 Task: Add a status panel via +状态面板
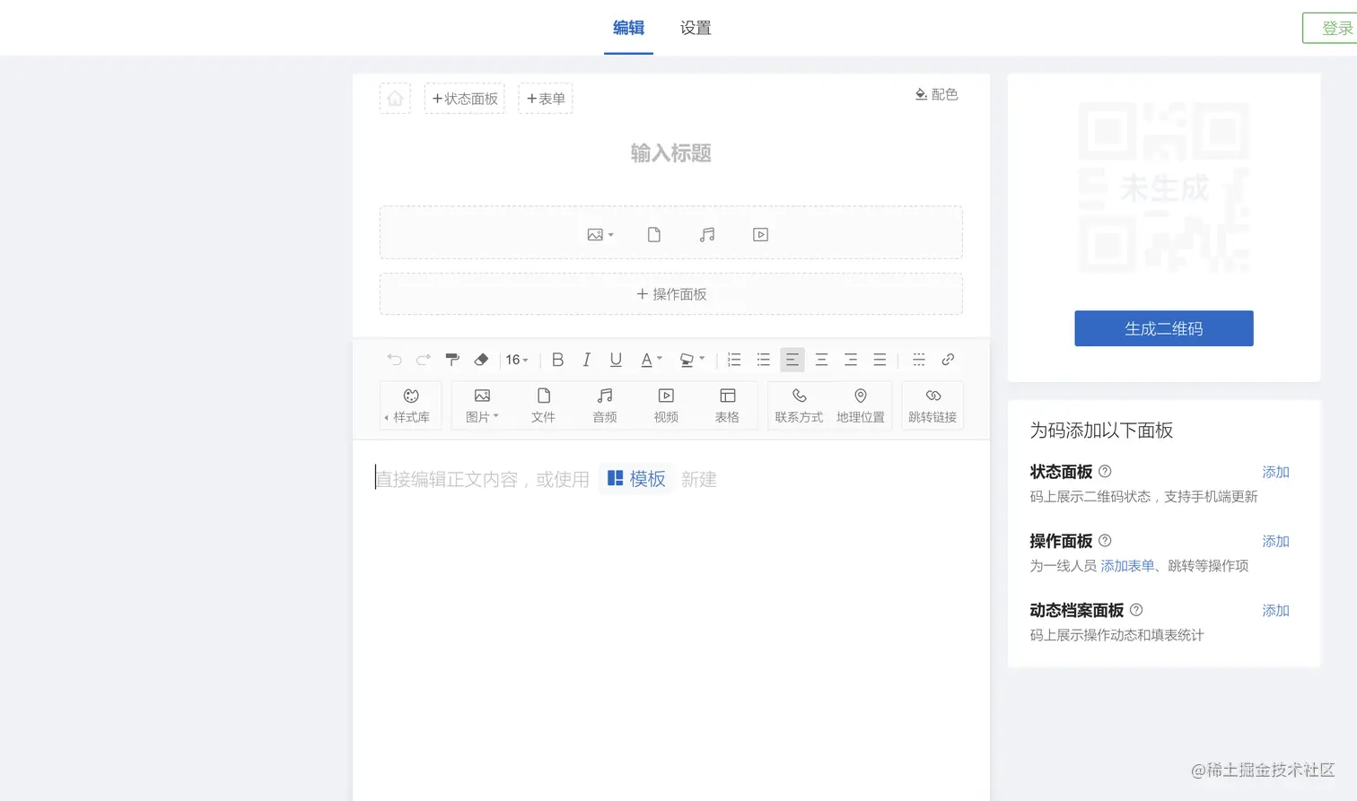(465, 99)
